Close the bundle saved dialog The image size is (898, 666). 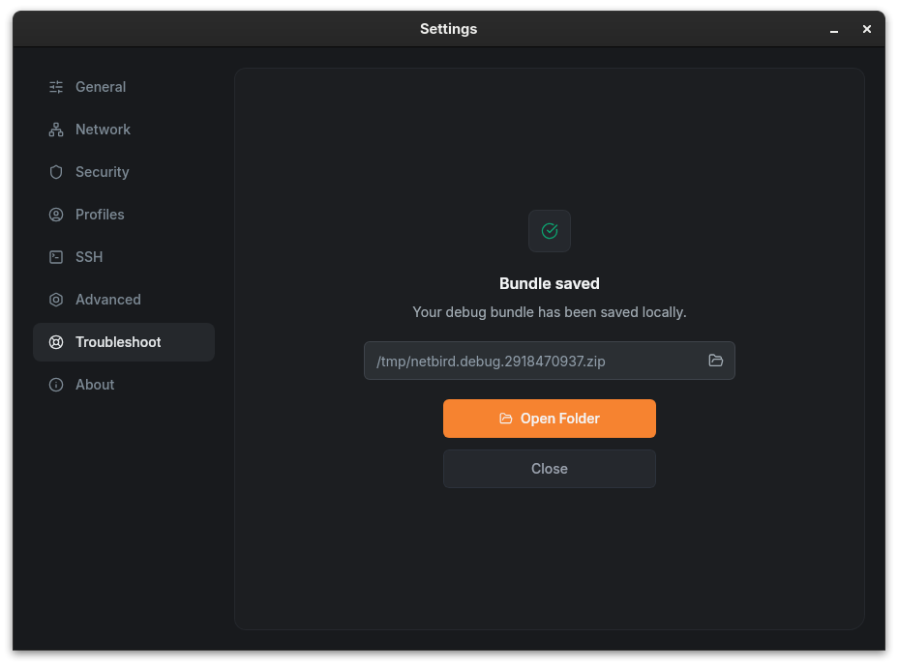(x=550, y=469)
